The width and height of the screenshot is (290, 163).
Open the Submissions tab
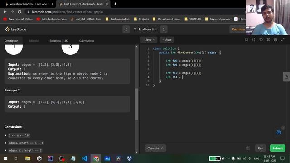pyautogui.click(x=87, y=41)
